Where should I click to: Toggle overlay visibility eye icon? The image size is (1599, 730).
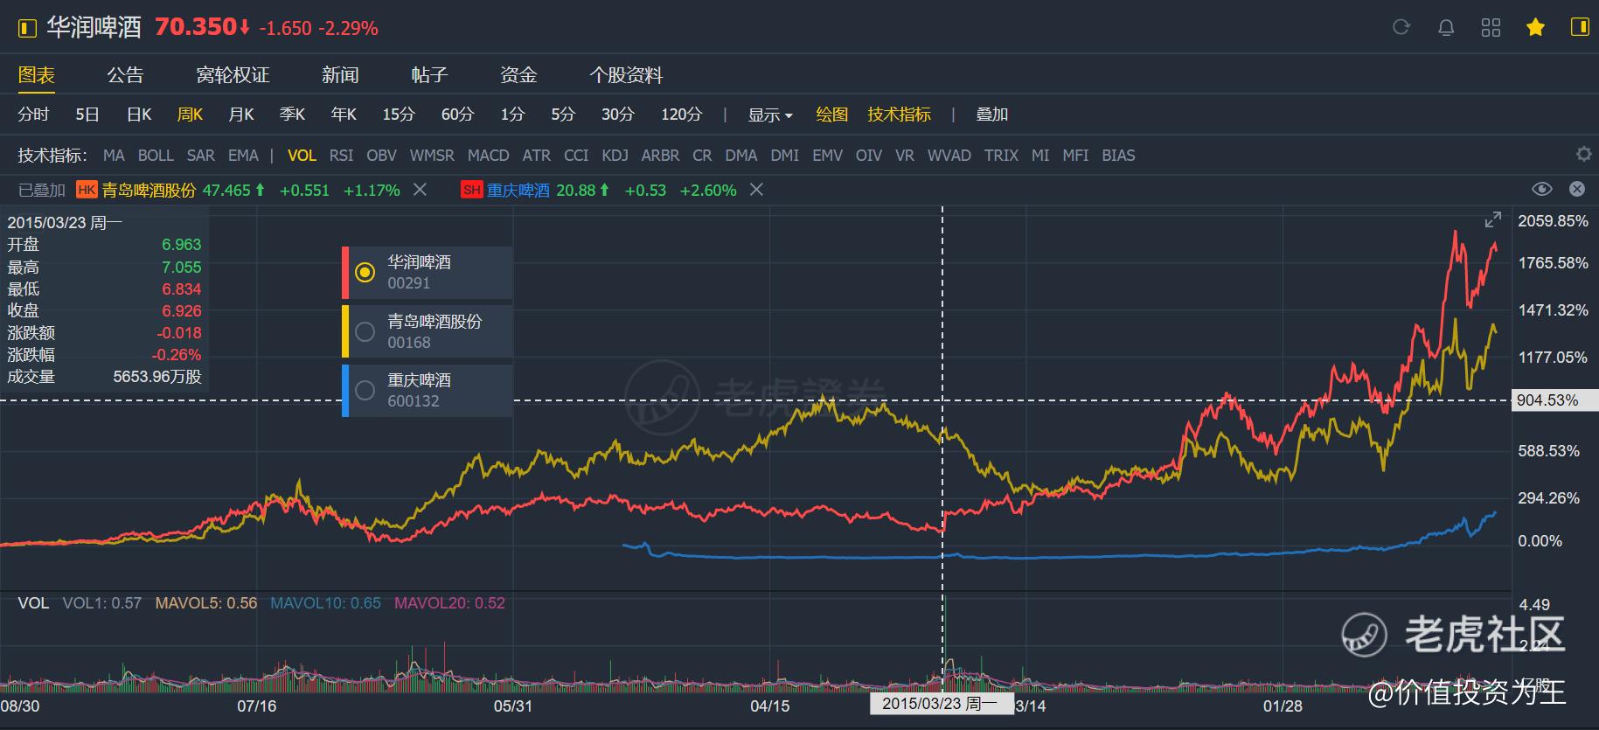point(1542,189)
